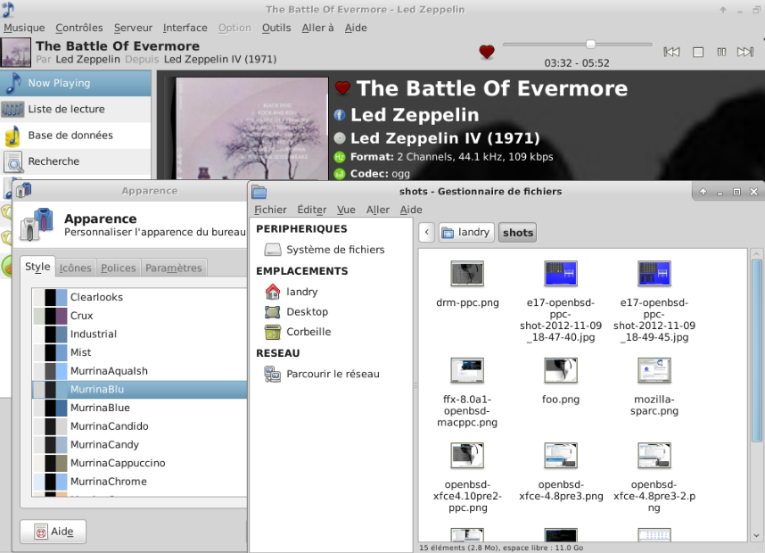Viewport: 765px width, 553px height.
Task: Open Base de données sidebar section
Action: pos(76,136)
